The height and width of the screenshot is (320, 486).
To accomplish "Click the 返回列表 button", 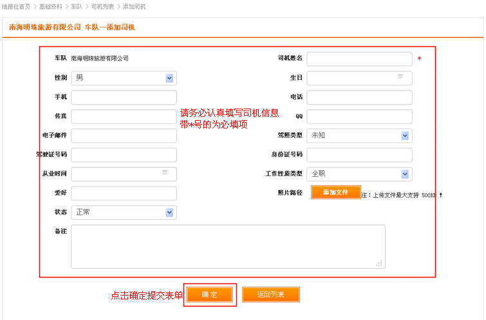I will [270, 295].
